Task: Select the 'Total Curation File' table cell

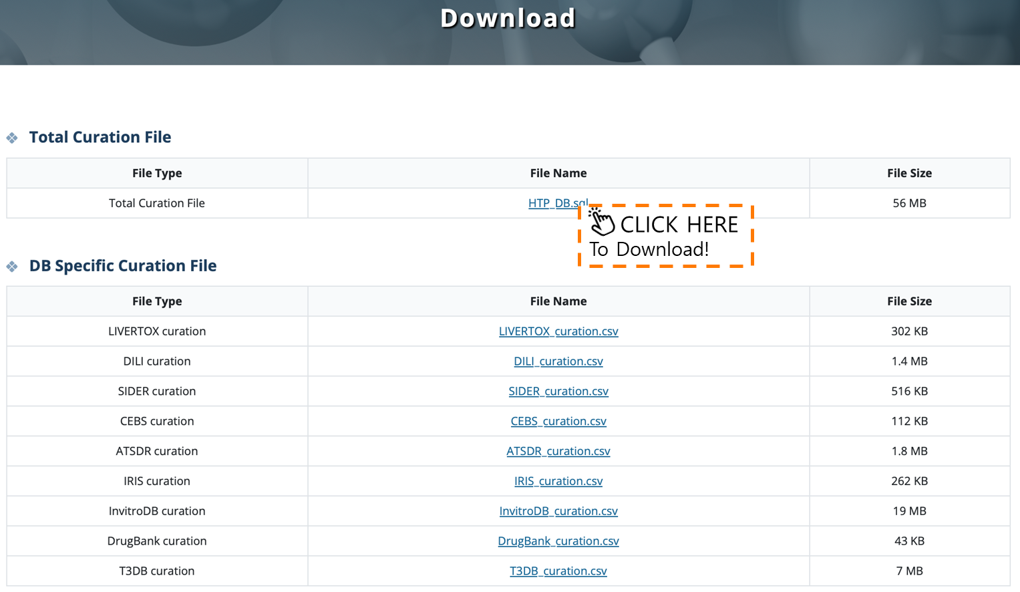Action: point(157,203)
